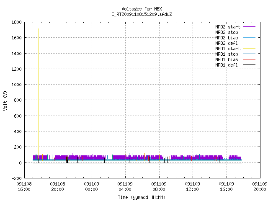Click the '091109 04:00' time axis label

click(x=125, y=186)
